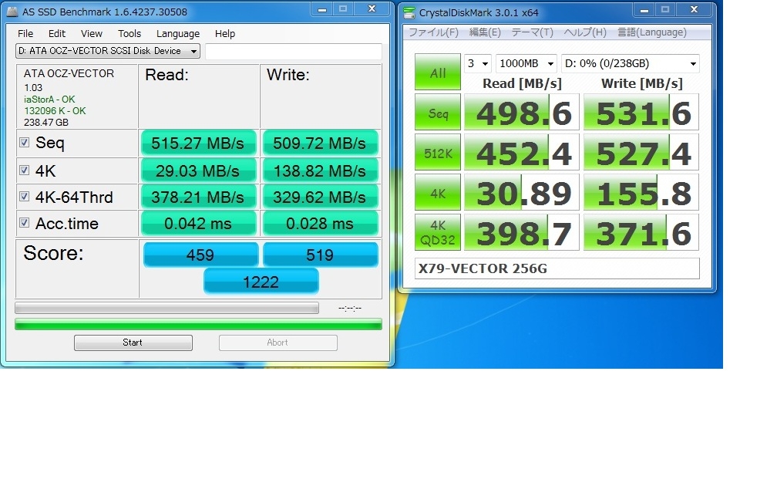Open the 言語(Language) menu in CrystalDiskMark

(651, 32)
